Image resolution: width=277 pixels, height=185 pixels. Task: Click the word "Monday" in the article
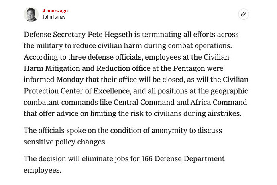70,80
